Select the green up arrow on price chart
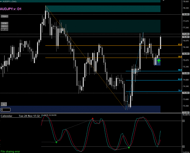 [x=159, y=61]
